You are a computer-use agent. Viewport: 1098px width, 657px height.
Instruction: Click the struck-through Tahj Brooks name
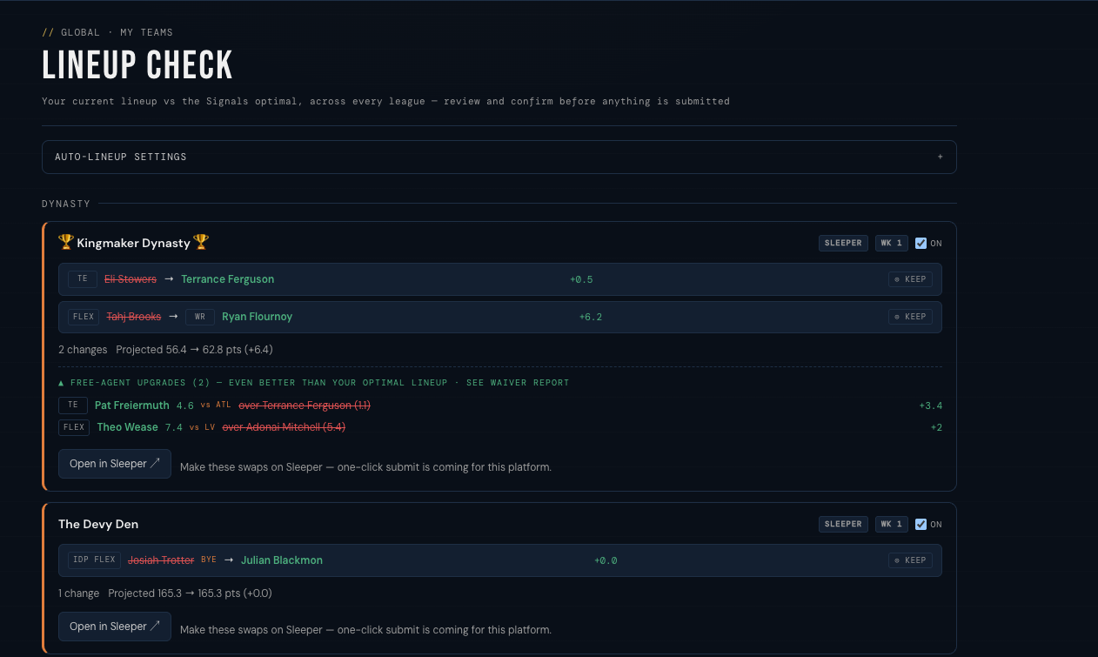pos(134,317)
